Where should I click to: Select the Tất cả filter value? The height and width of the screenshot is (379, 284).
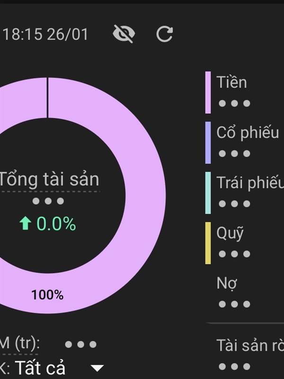[x=40, y=368]
